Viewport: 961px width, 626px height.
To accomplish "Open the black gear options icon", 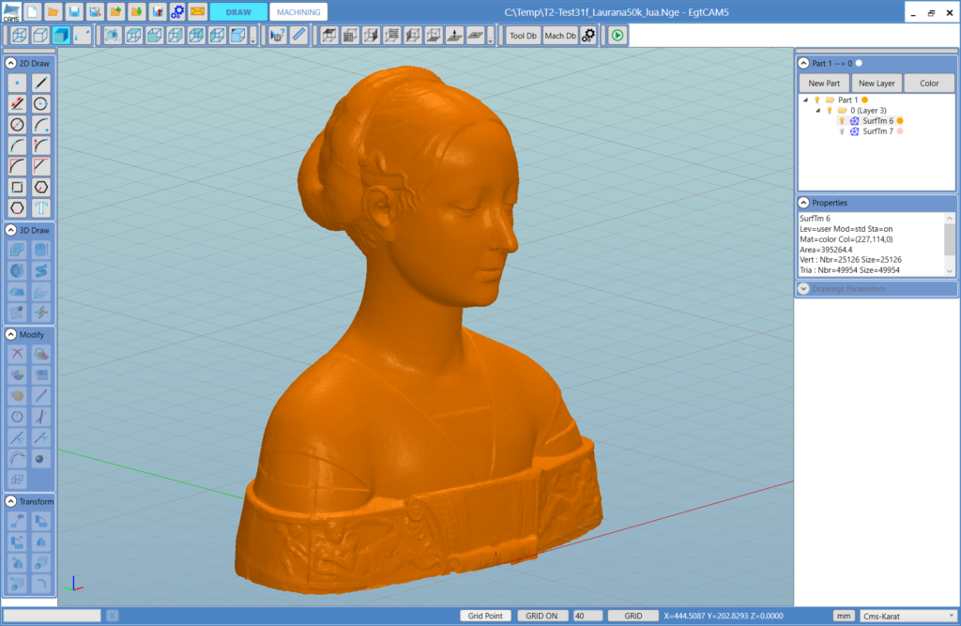I will point(588,36).
